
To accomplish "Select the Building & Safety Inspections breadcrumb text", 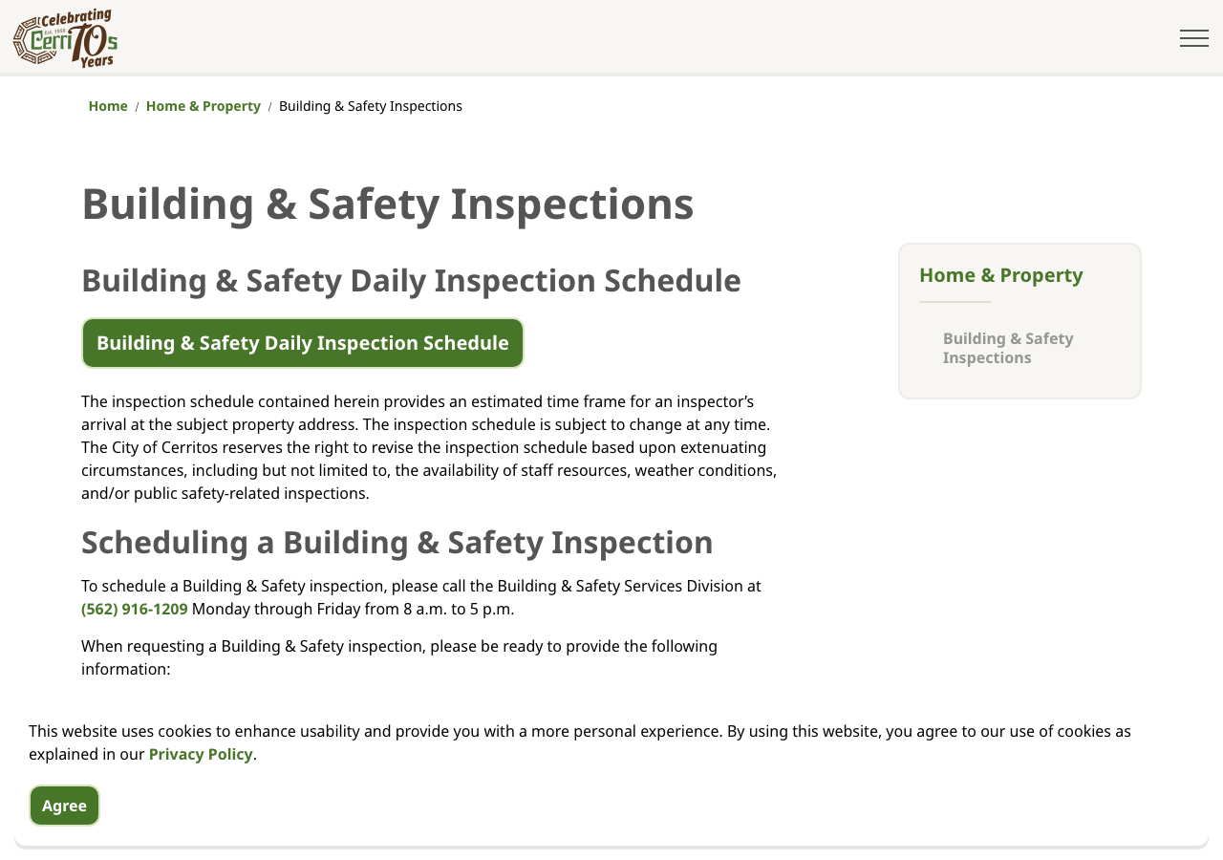I will (371, 106).
